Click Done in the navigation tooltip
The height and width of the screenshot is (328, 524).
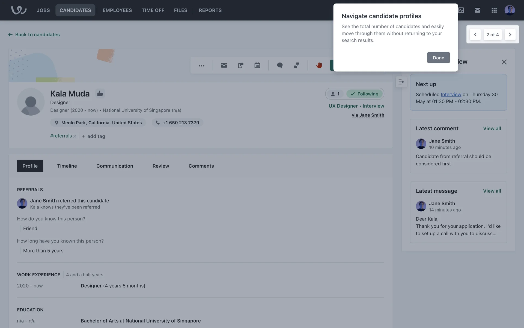[438, 58]
